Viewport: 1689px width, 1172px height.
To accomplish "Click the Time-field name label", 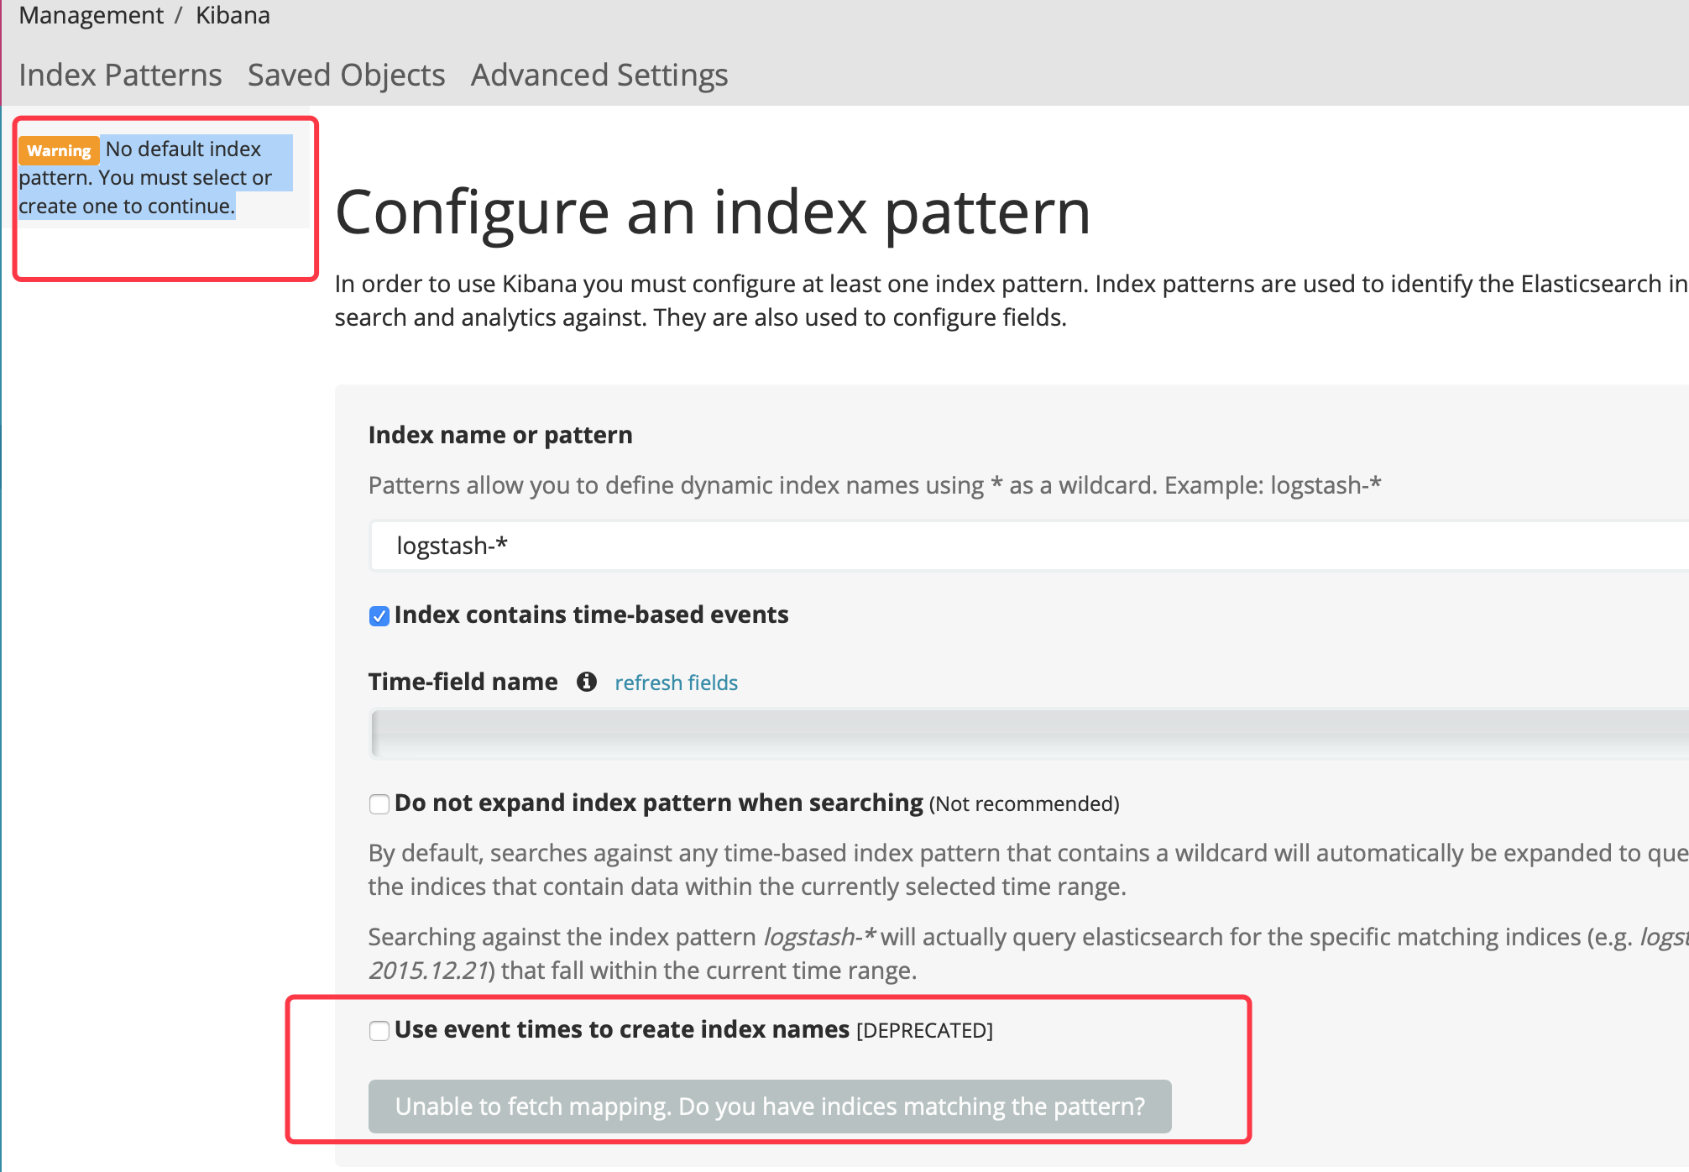I will (463, 682).
